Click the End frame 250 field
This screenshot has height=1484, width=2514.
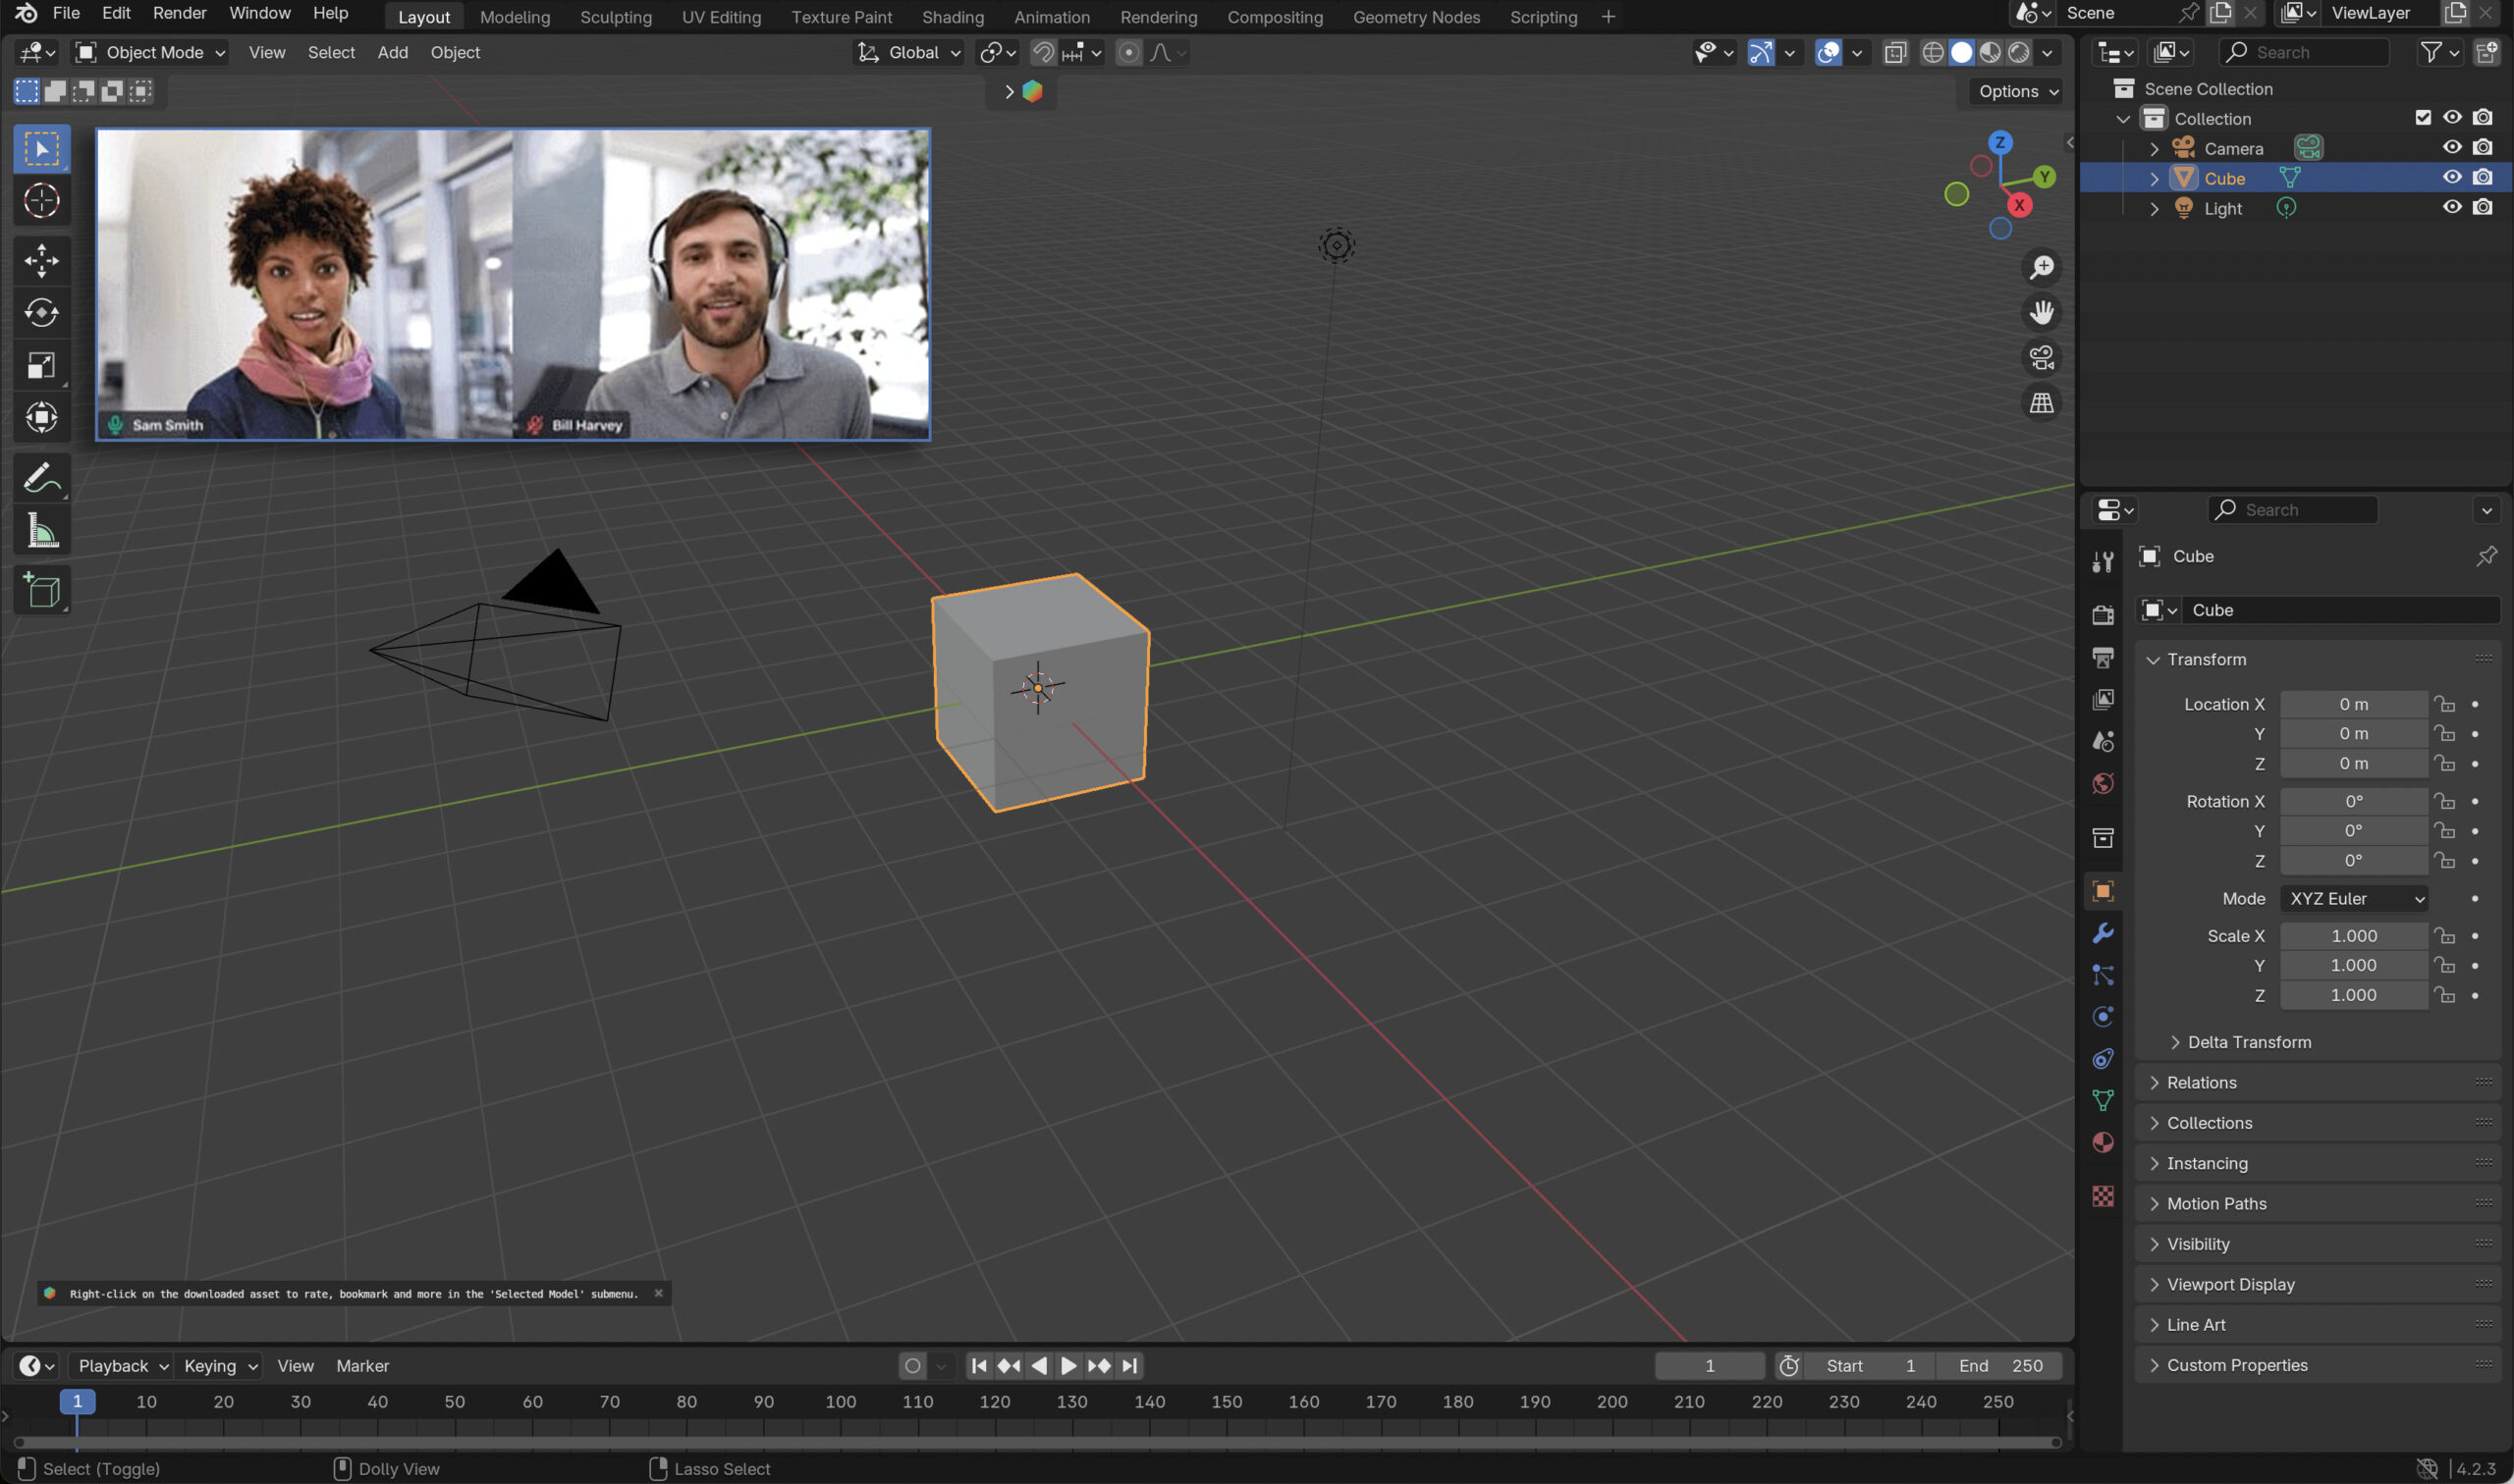[x=1998, y=1366]
